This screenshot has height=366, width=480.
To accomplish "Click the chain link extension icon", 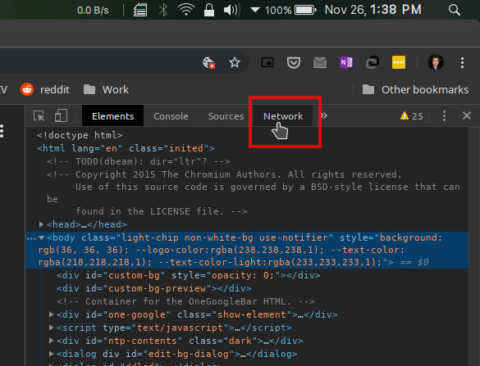I will coord(373,62).
